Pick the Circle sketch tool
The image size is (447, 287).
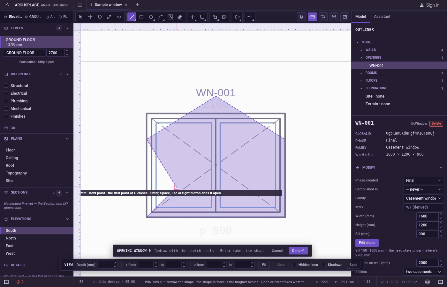(x=151, y=17)
